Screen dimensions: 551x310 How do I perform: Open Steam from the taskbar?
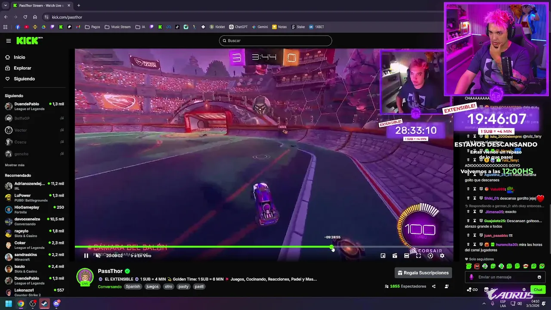(x=44, y=304)
